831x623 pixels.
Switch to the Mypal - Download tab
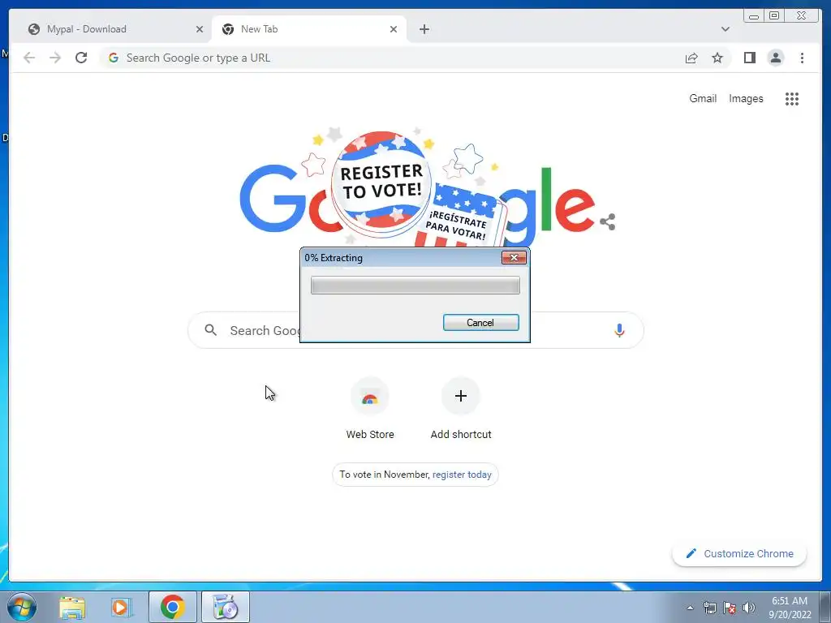pyautogui.click(x=114, y=29)
